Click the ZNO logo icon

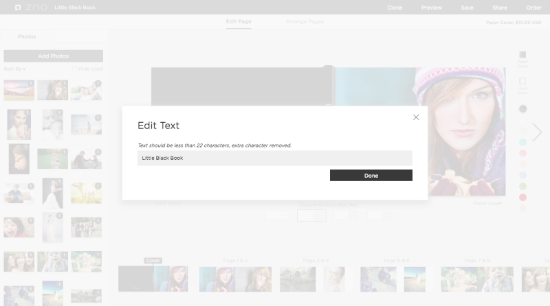tap(18, 8)
